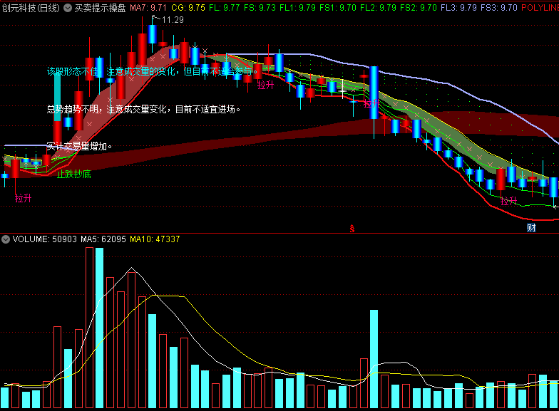Click the POLYLINE label in header

coord(540,7)
